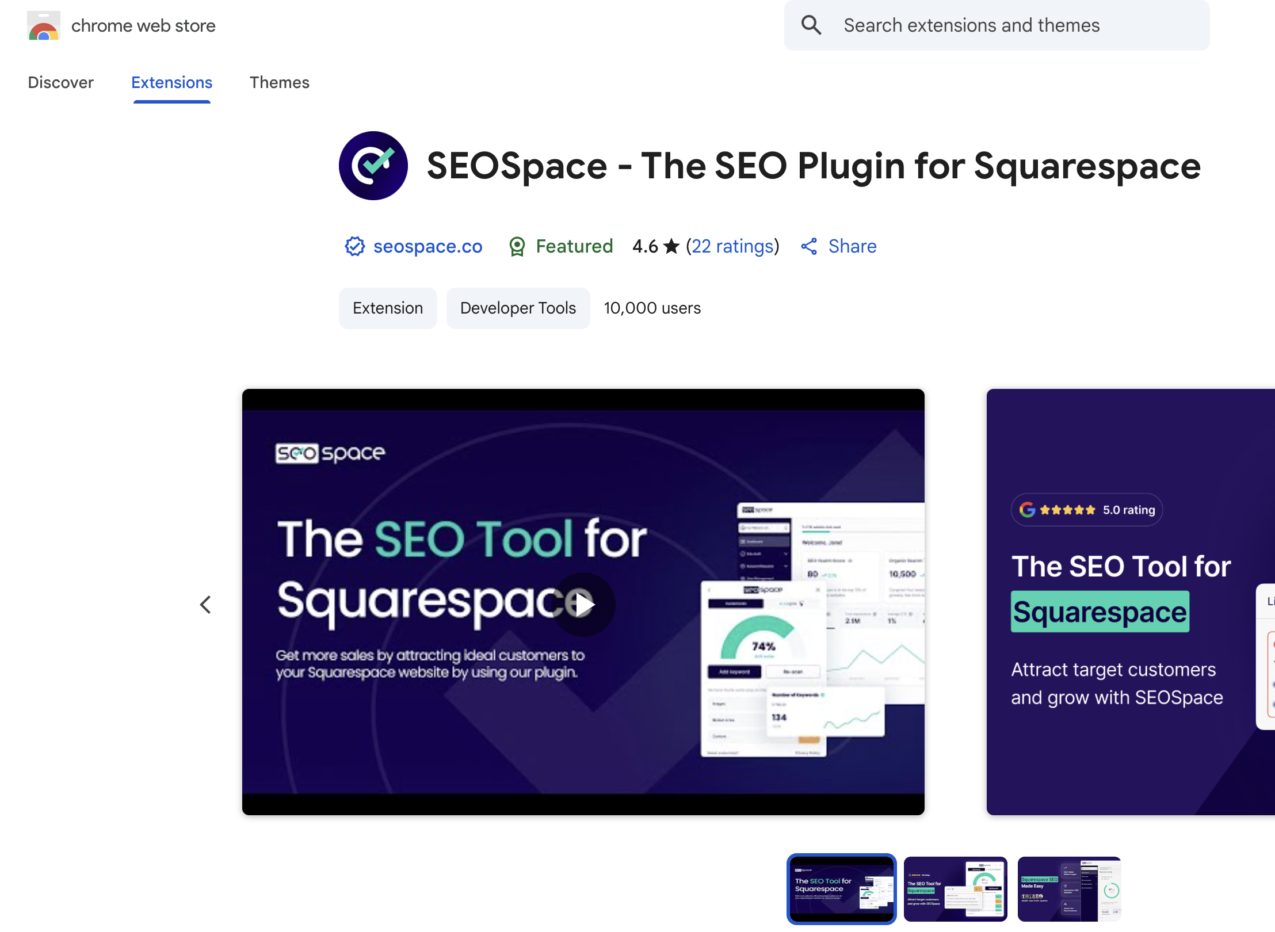Play the SEOSpace promo video
This screenshot has height=932, width=1275.
583,604
